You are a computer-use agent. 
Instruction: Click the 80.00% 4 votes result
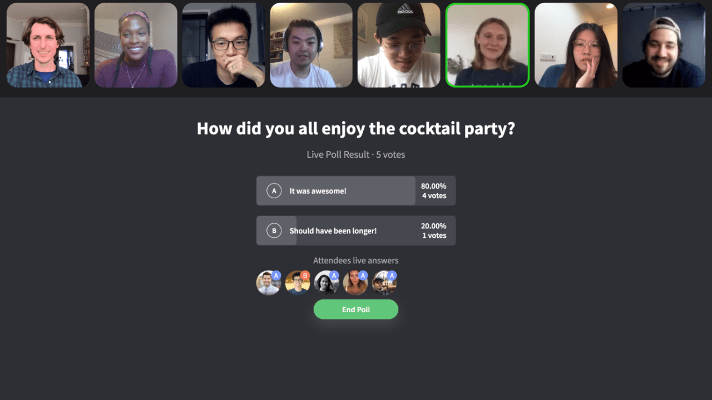click(x=433, y=191)
